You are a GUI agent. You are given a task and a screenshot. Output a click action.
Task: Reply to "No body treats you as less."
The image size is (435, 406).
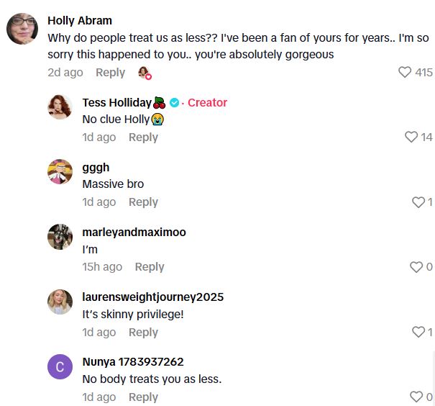(x=143, y=397)
